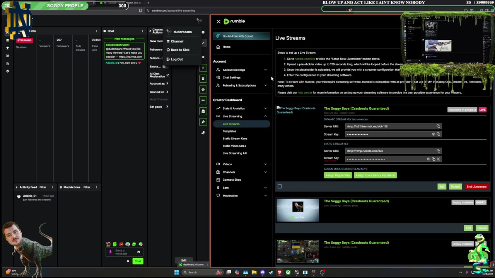Remove the static stream key with X icon
The image size is (495, 278).
pos(438,159)
